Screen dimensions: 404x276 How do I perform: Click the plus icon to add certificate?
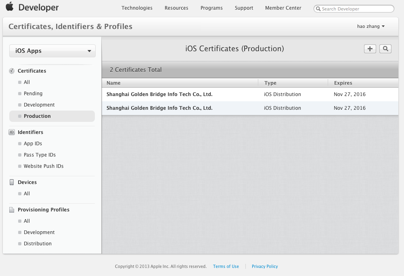pos(370,49)
